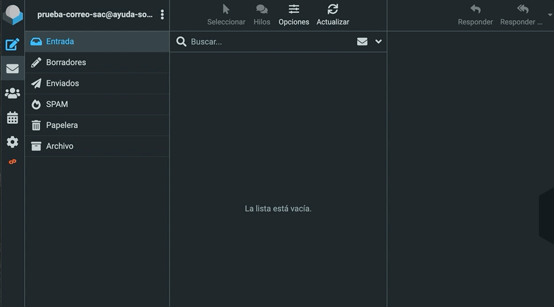Compose a new message
Viewport: 554px width, 307px height.
coord(12,45)
